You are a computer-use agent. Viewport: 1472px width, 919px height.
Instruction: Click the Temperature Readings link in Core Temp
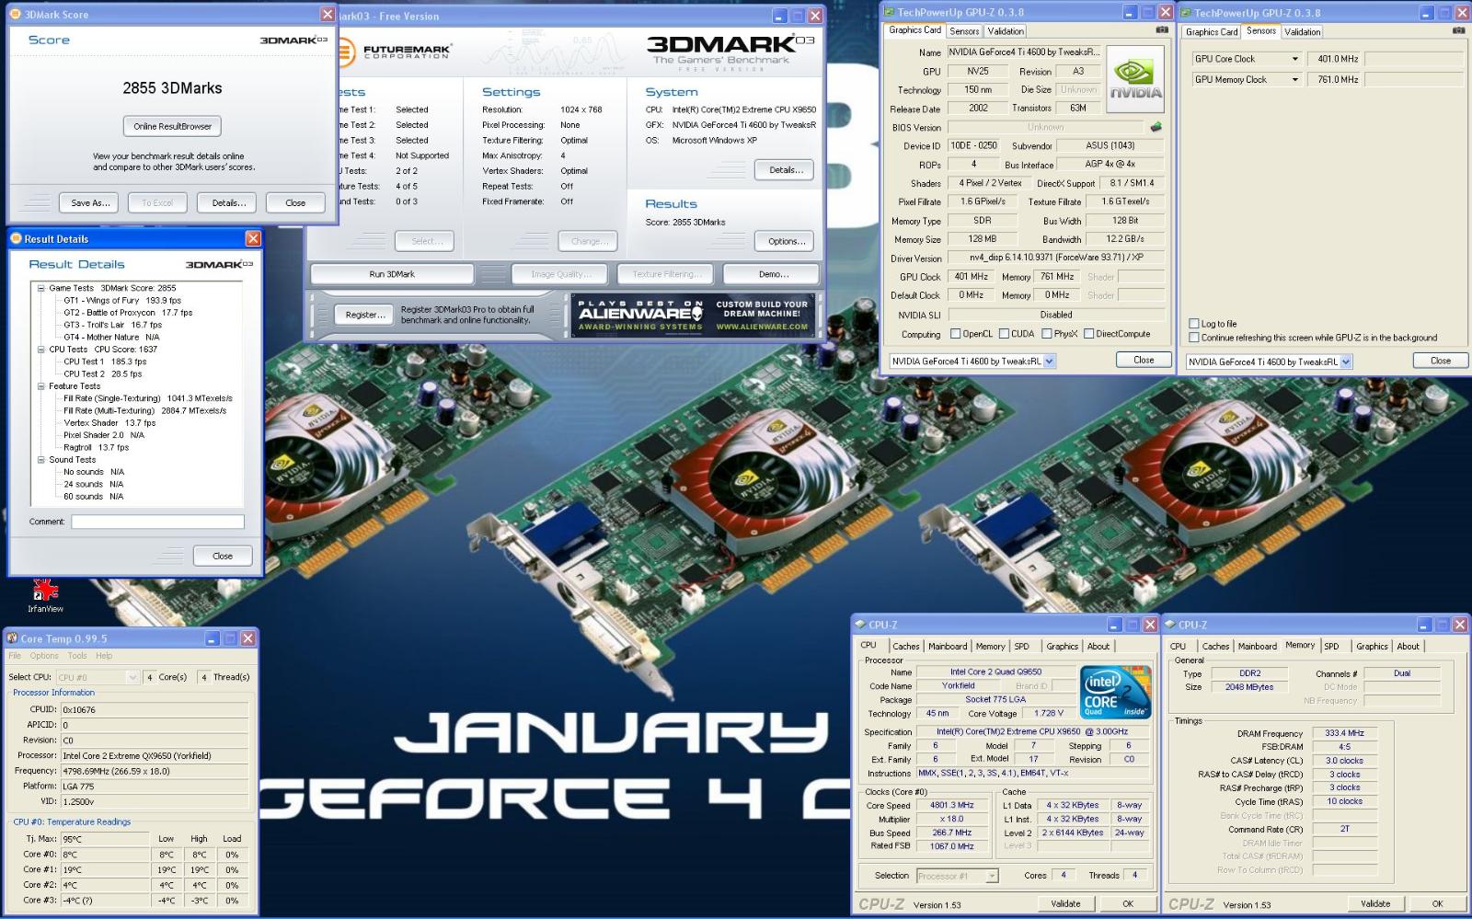pyautogui.click(x=72, y=822)
